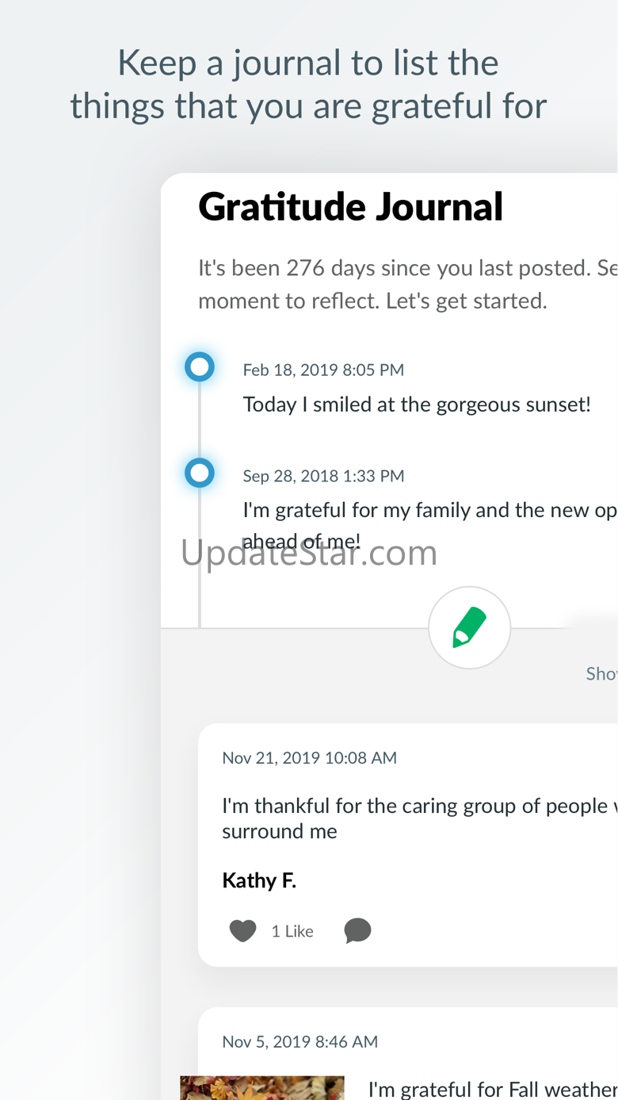The height and width of the screenshot is (1100, 618).
Task: Open the 'grateful for my family' entry
Action: [x=430, y=525]
